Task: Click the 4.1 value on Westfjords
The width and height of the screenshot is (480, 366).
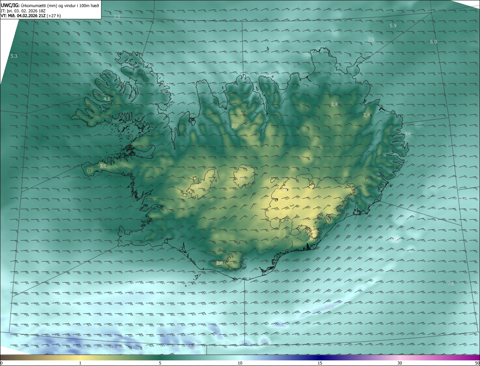Action: coord(107,99)
